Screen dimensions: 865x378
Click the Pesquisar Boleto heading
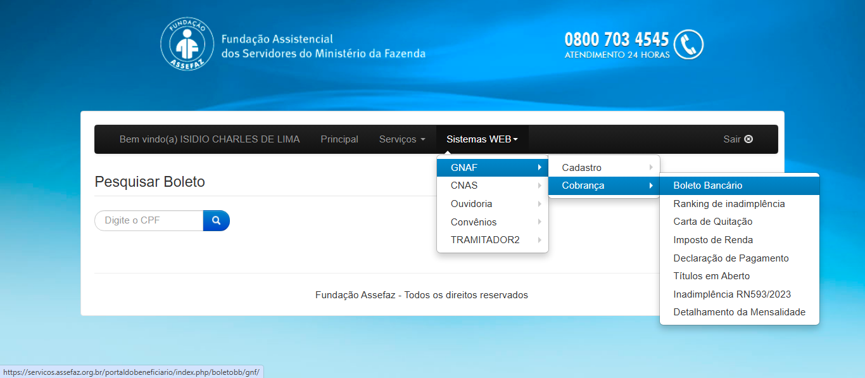click(150, 182)
